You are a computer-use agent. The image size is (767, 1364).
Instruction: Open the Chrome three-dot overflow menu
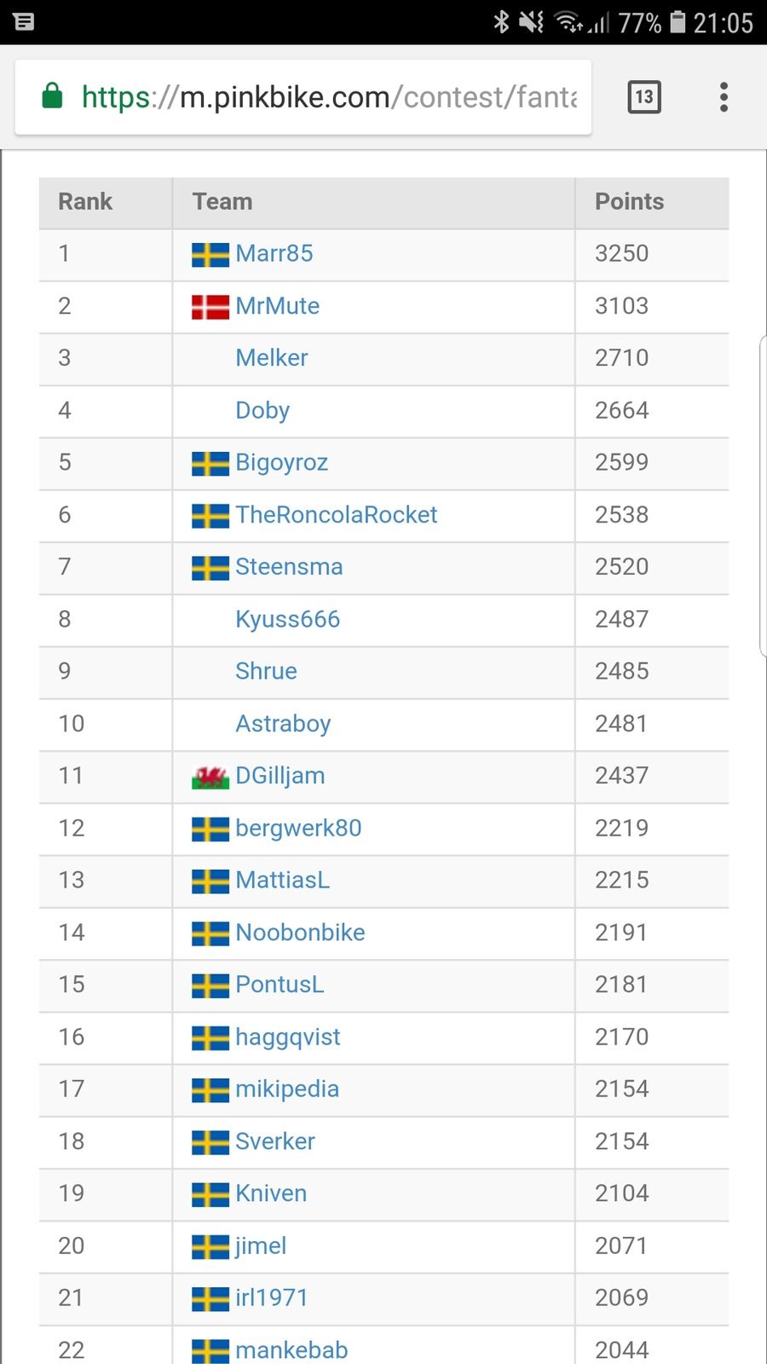coord(724,97)
